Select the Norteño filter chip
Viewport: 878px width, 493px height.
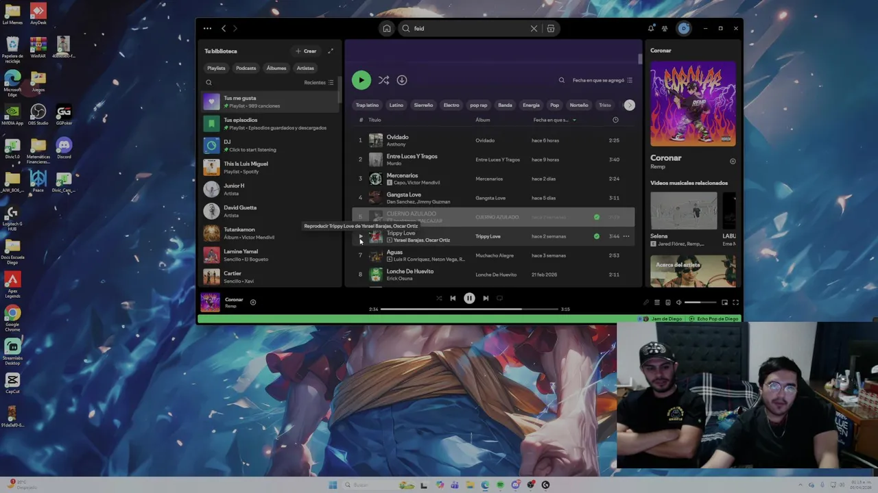tap(579, 105)
